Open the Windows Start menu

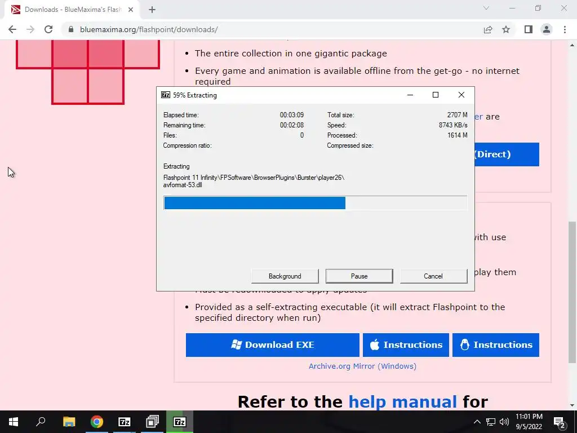14,422
